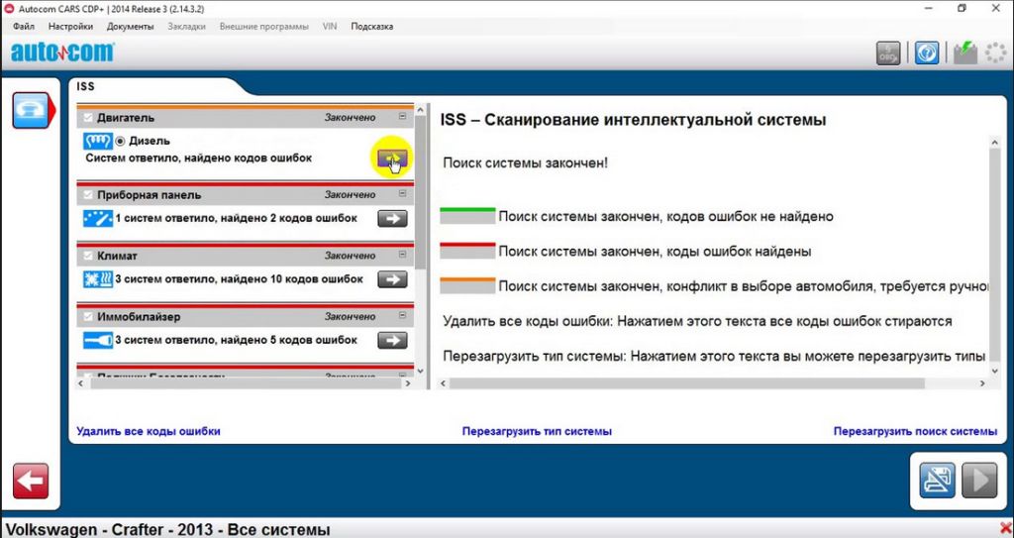
Task: Click the description pane horizontal scrollbar thumb
Action: [x=687, y=383]
